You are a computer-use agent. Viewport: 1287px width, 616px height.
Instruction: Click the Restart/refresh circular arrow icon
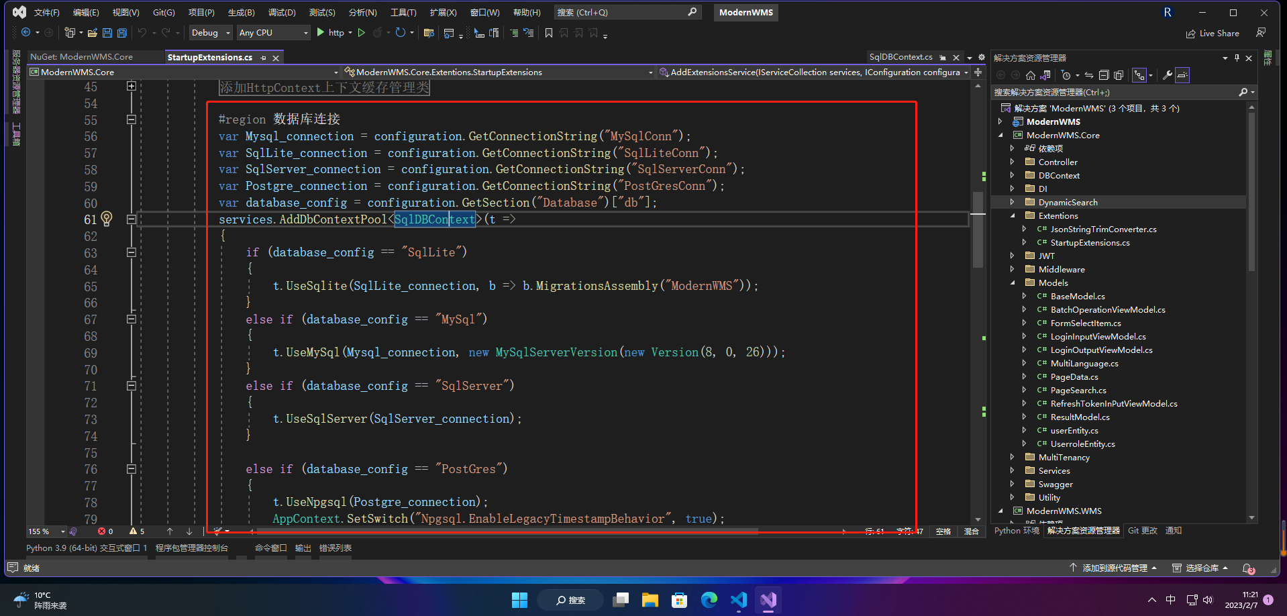pos(400,32)
